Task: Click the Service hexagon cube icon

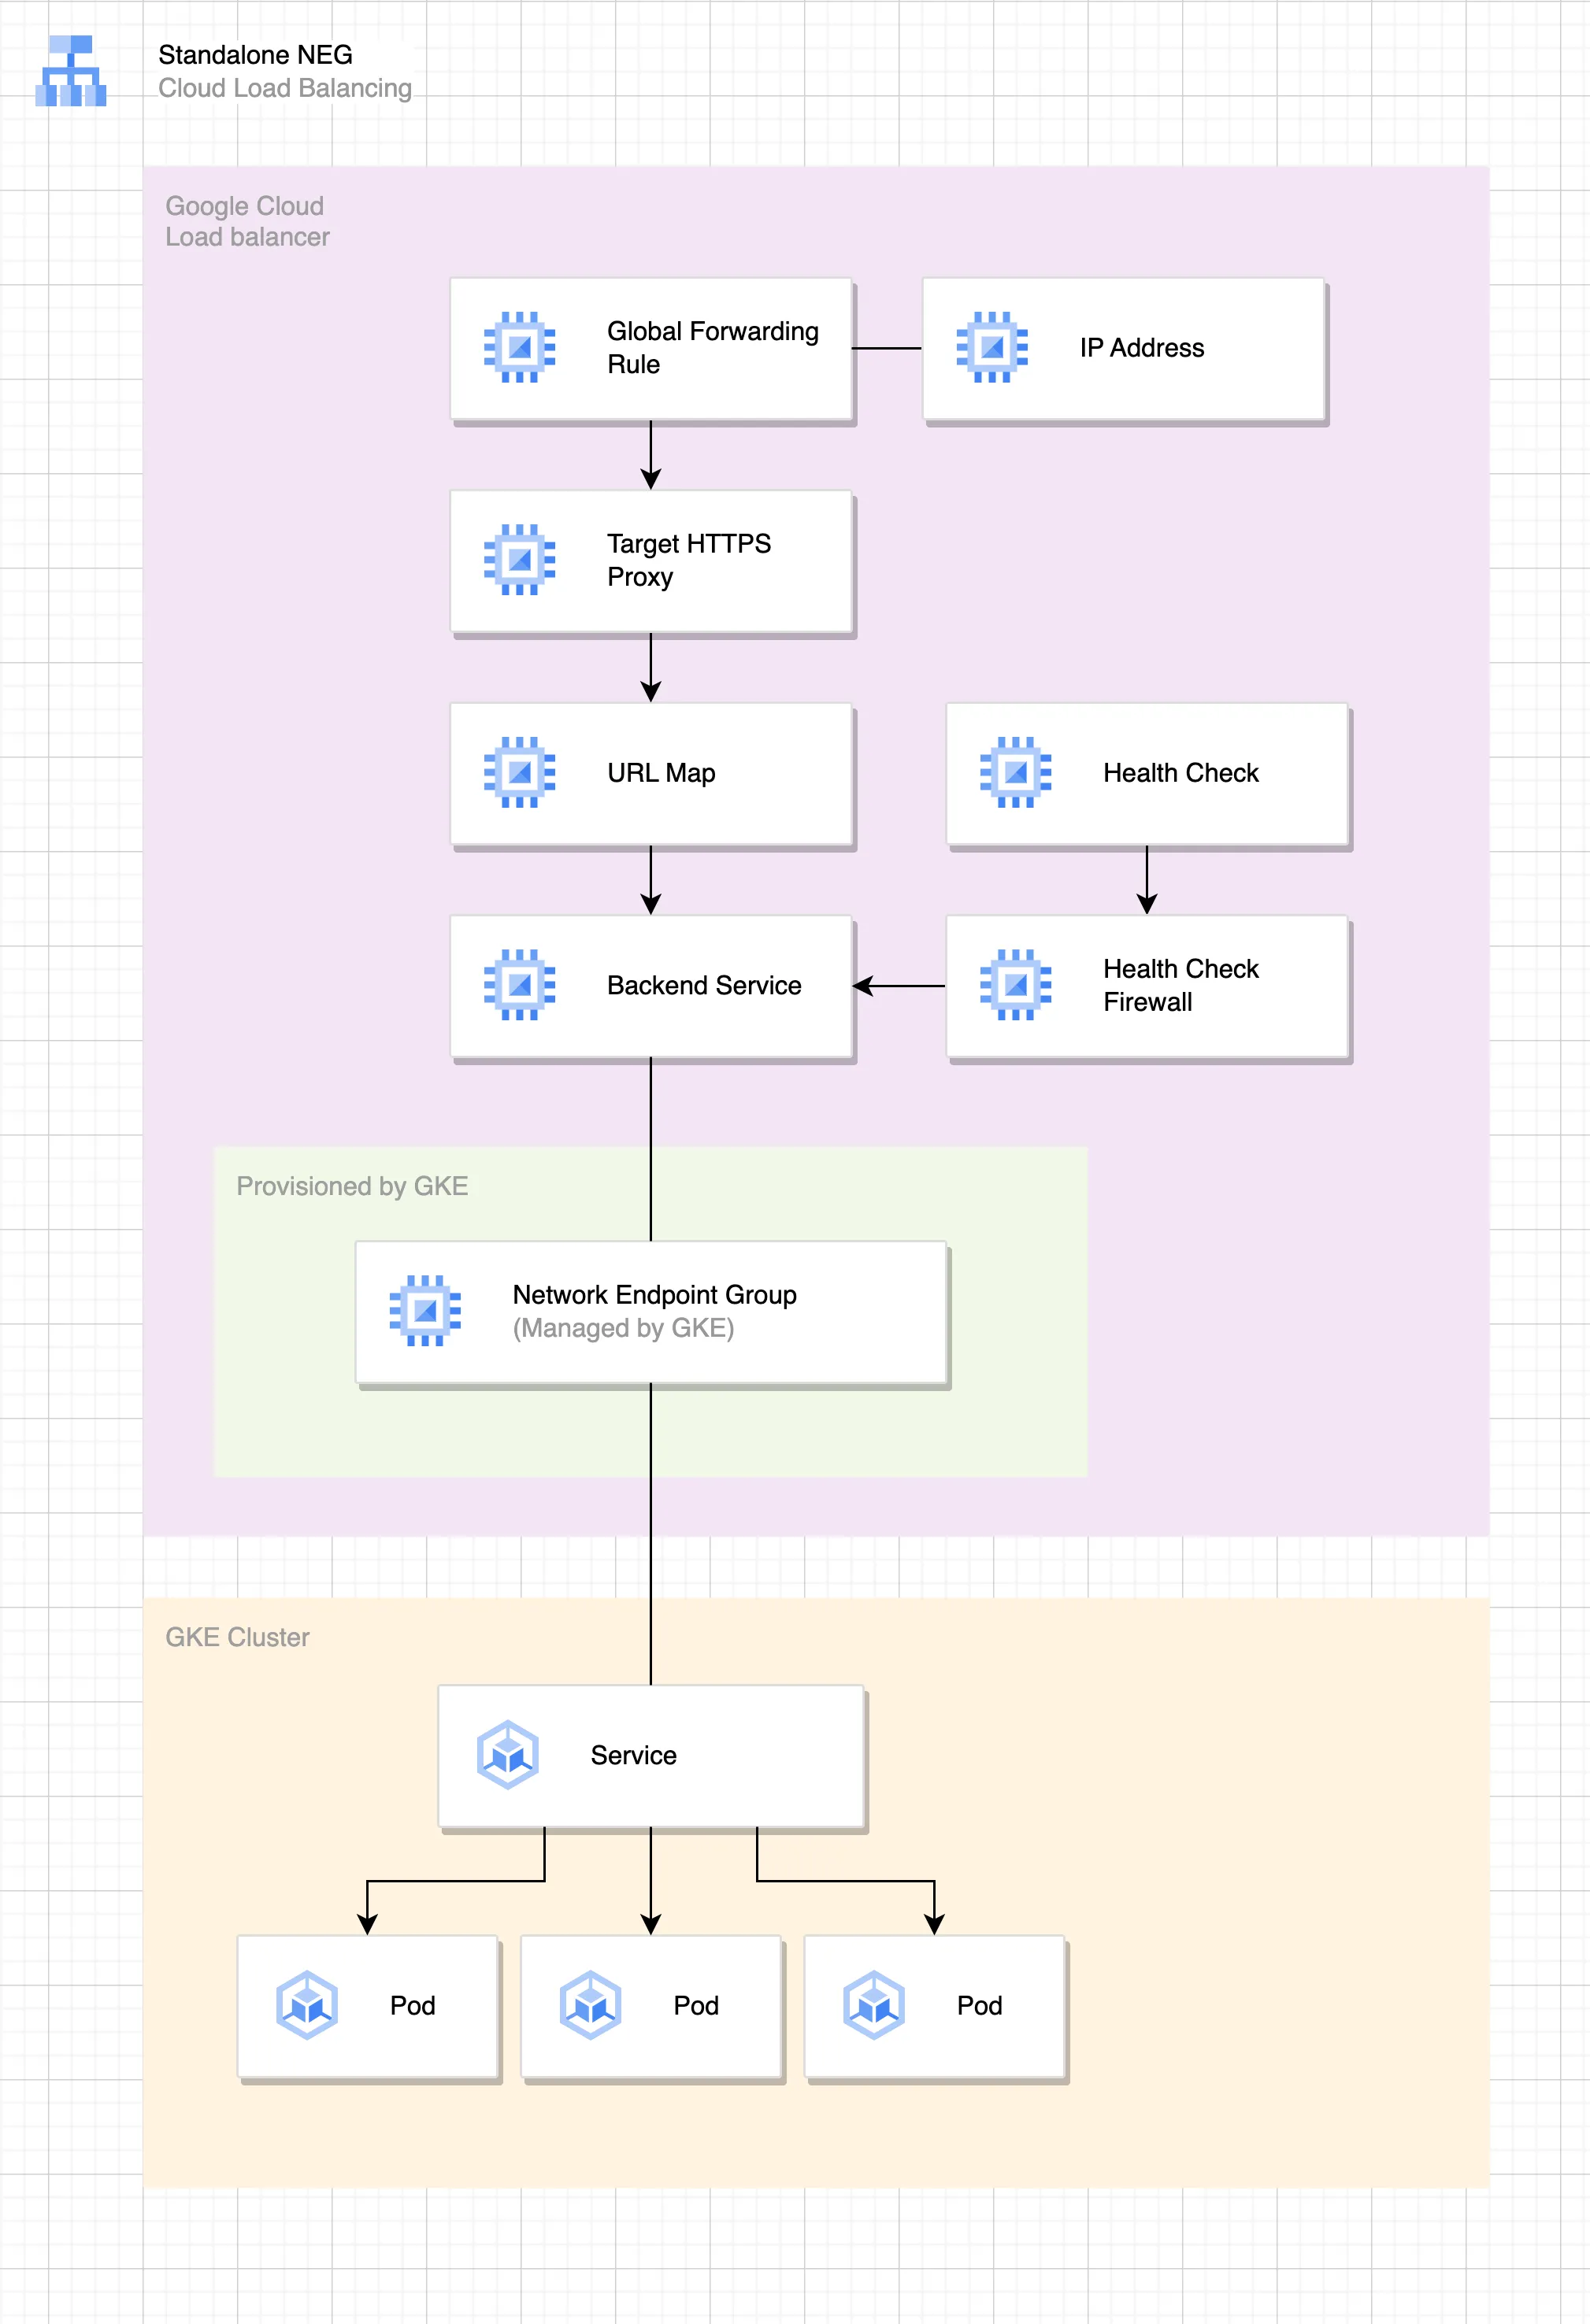Action: point(507,1754)
